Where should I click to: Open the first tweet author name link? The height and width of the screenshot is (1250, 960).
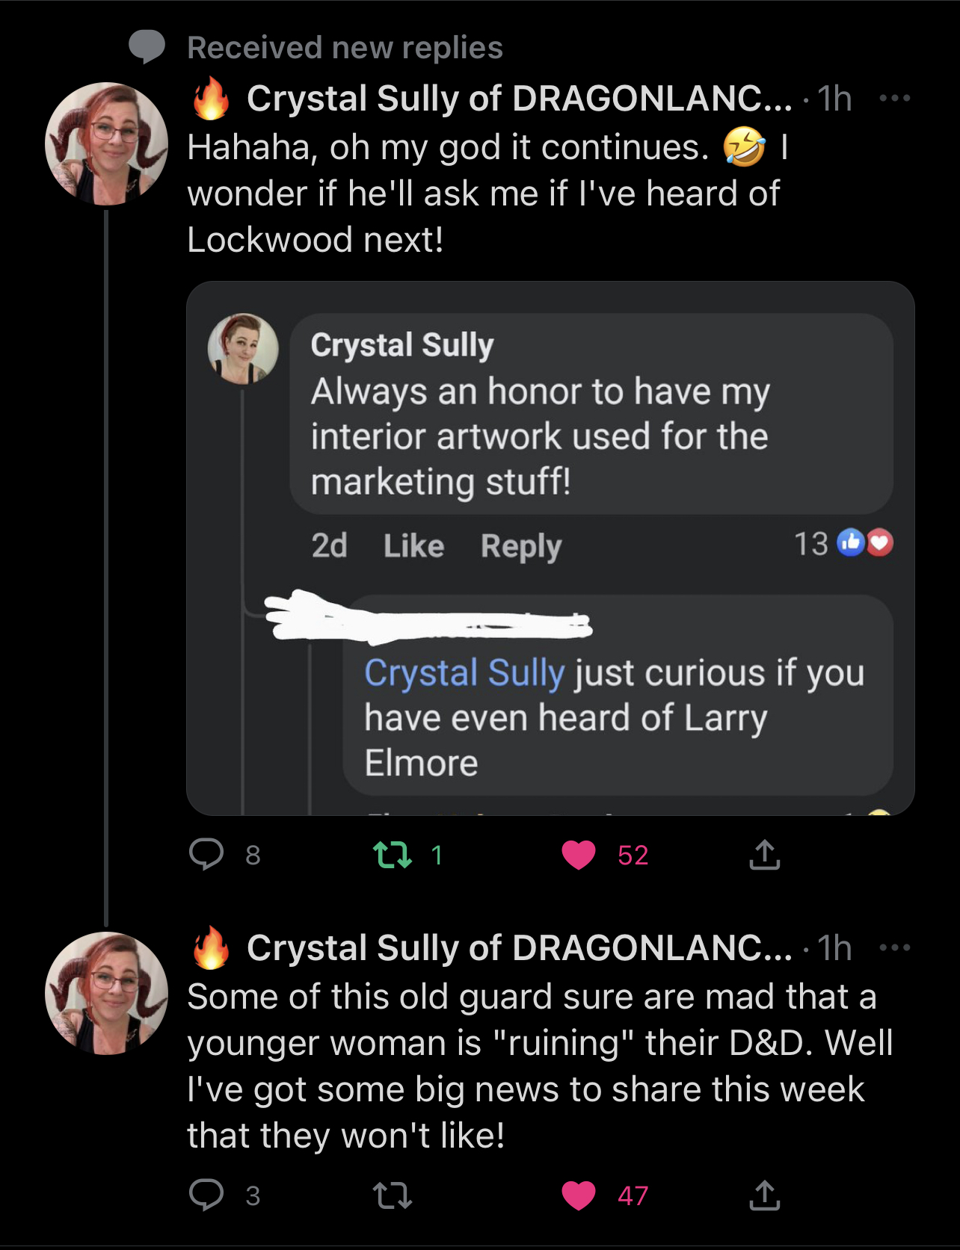[x=518, y=98]
